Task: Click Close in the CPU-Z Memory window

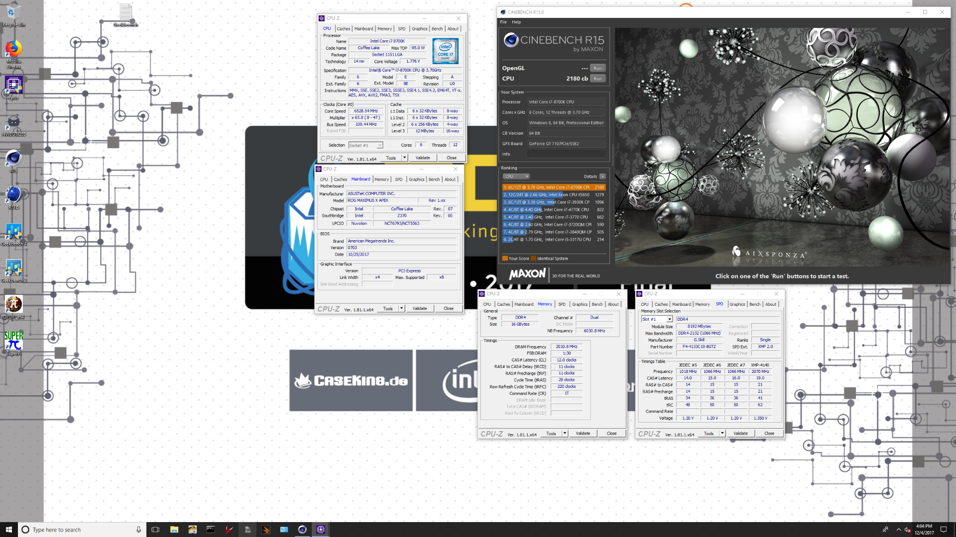Action: [612, 433]
